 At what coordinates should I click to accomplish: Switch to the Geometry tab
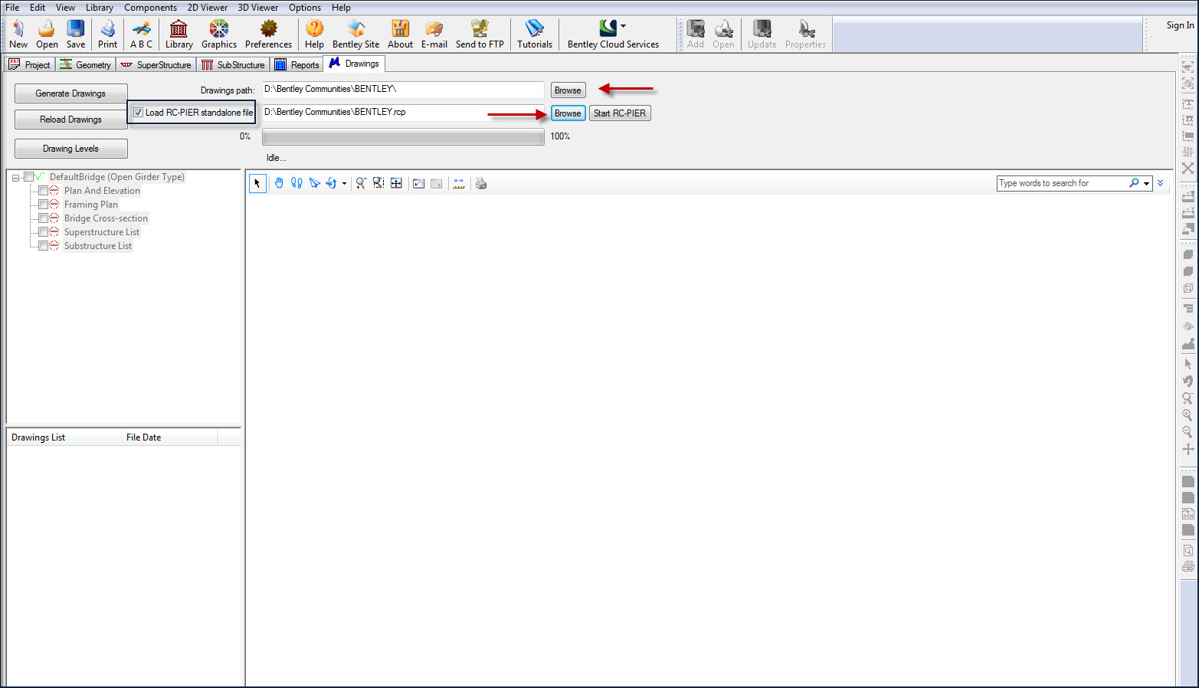(x=86, y=65)
